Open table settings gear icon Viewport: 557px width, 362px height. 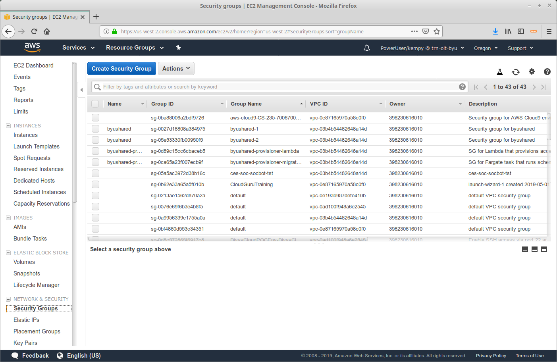point(532,71)
